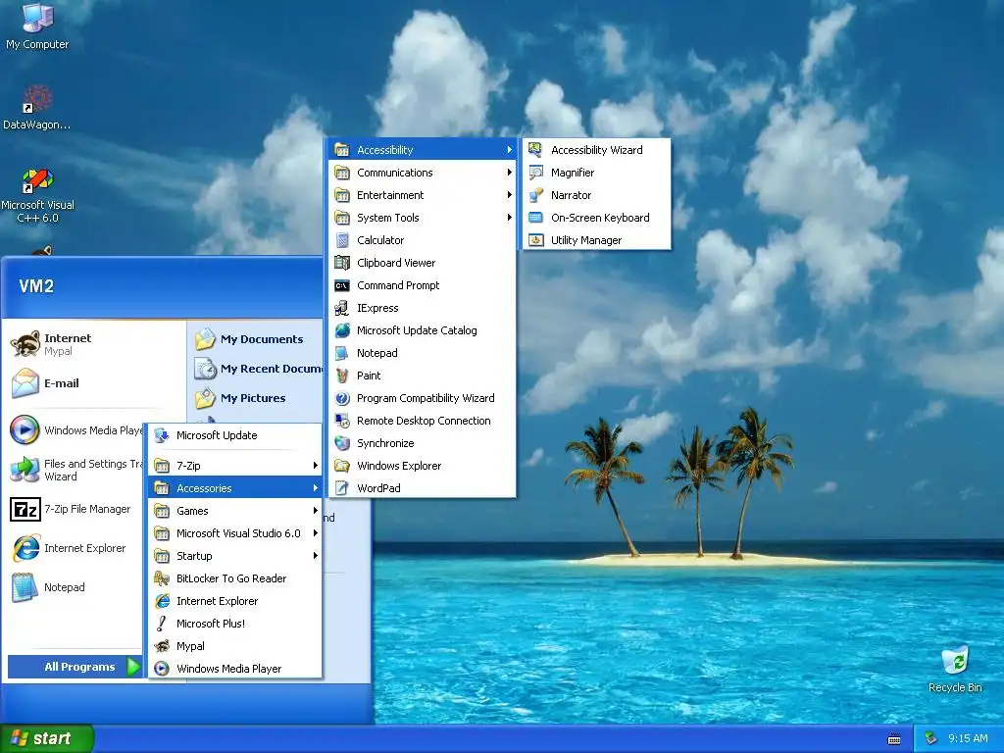Expand the Entertainment folder
Screen dimensions: 1004x753
tap(423, 195)
